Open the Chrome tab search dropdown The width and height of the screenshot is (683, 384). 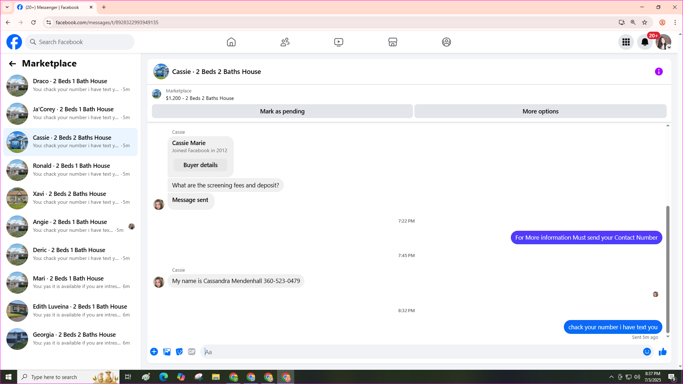(x=7, y=7)
